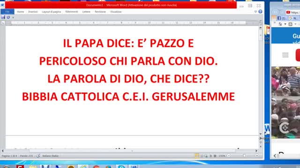Click the line 'LA PAROLA DI DIO, CHE DICE??'
This screenshot has width=300, height=168.
click(x=128, y=79)
